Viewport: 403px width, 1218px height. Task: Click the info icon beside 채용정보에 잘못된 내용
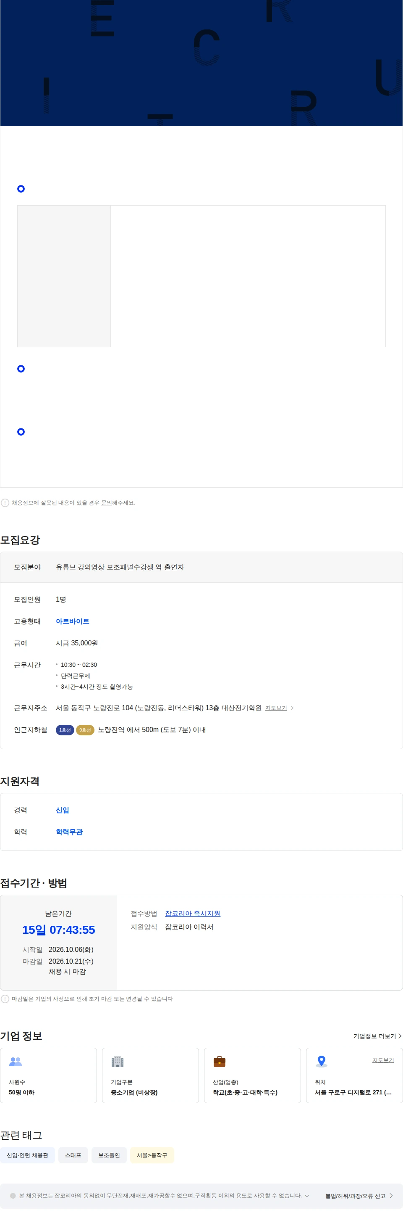point(5,502)
